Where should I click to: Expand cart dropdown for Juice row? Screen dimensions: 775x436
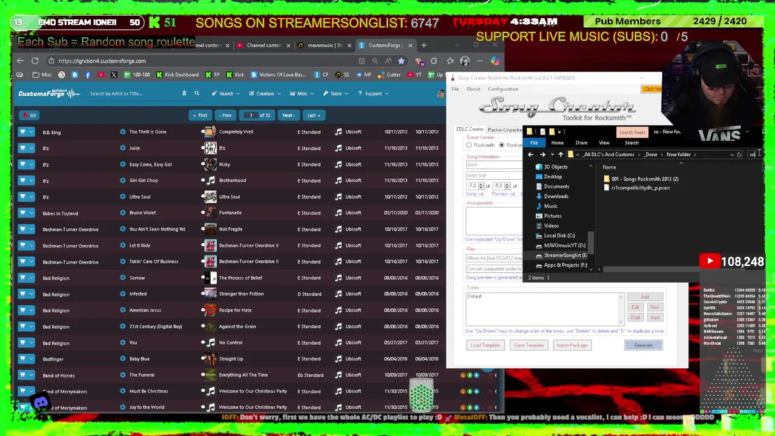coord(31,148)
